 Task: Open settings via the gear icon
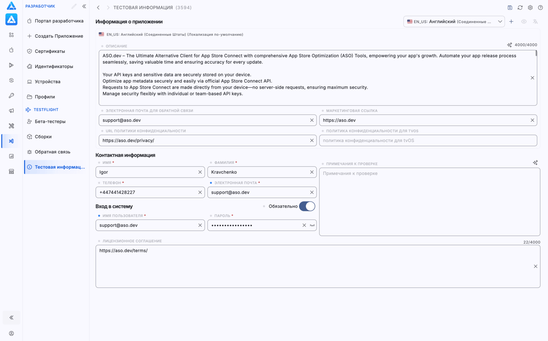(530, 8)
